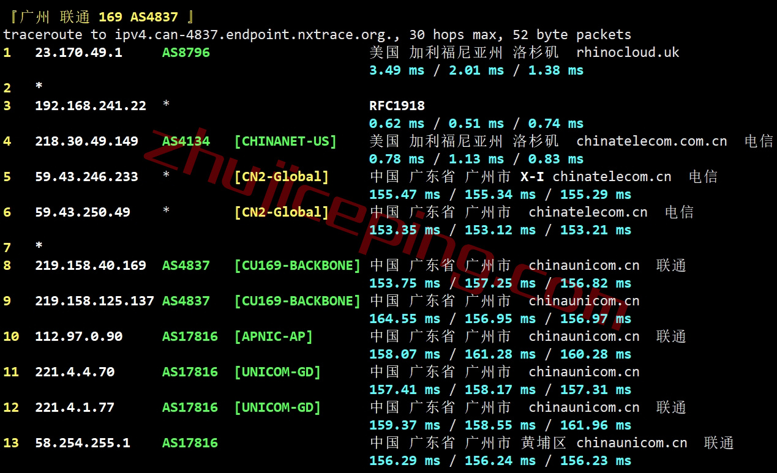
Task: Select the hostname ipv4.can-4837.endpoint.nxtrace.org in traceroute line
Action: [x=254, y=35]
